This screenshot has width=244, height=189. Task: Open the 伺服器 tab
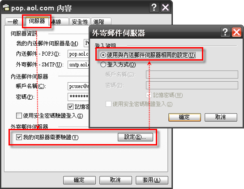pyautogui.click(x=37, y=21)
